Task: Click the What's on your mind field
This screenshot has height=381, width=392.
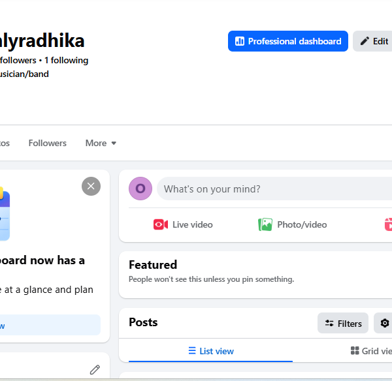Action: point(274,189)
